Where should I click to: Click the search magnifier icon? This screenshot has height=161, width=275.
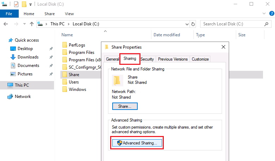pyautogui.click(x=266, y=24)
